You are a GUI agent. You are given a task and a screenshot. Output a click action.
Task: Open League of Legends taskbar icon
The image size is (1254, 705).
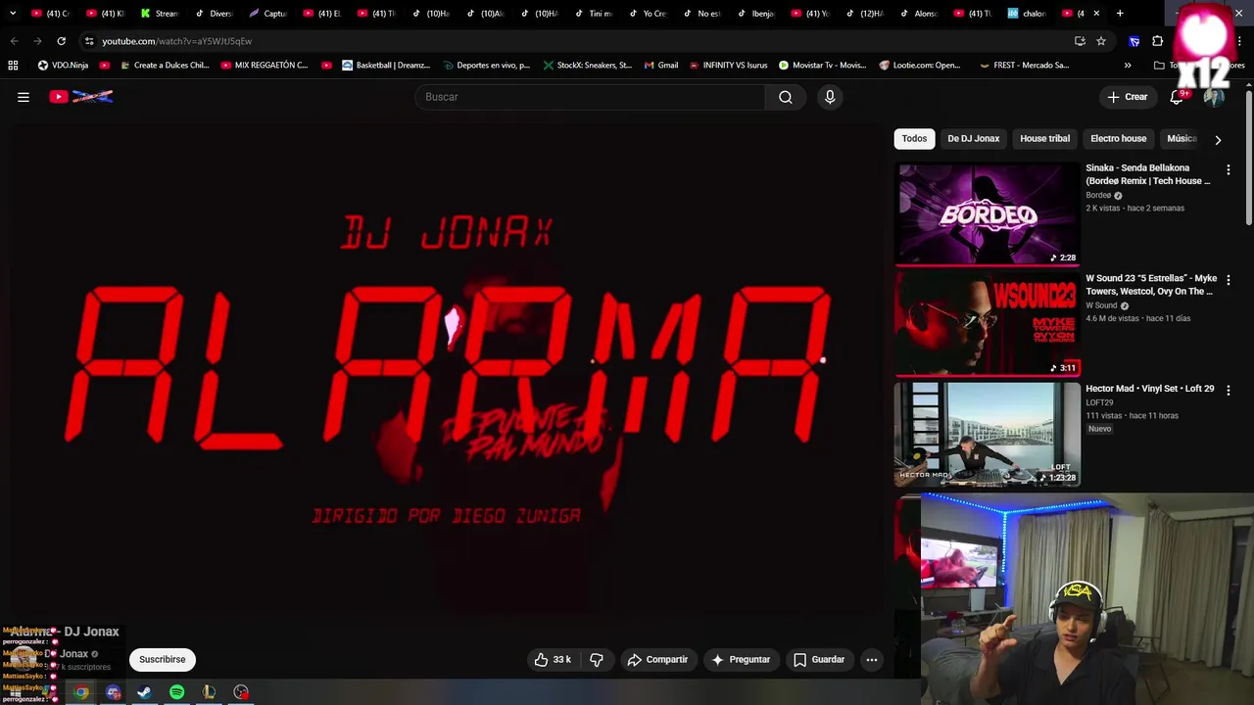(209, 692)
